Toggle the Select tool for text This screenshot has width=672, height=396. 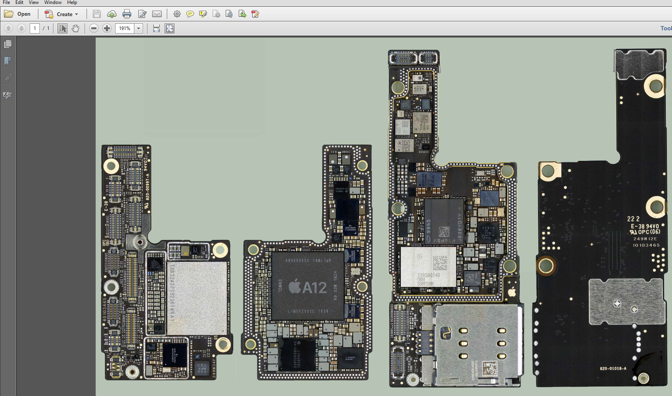[x=62, y=28]
